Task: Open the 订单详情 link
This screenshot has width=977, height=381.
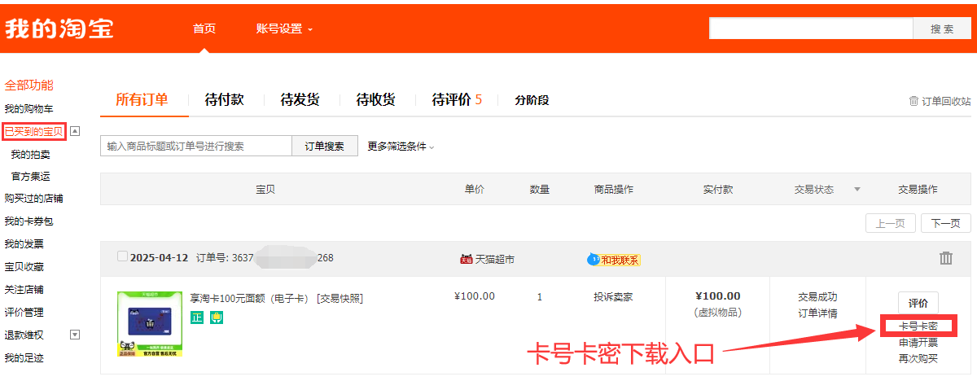Action: point(817,313)
